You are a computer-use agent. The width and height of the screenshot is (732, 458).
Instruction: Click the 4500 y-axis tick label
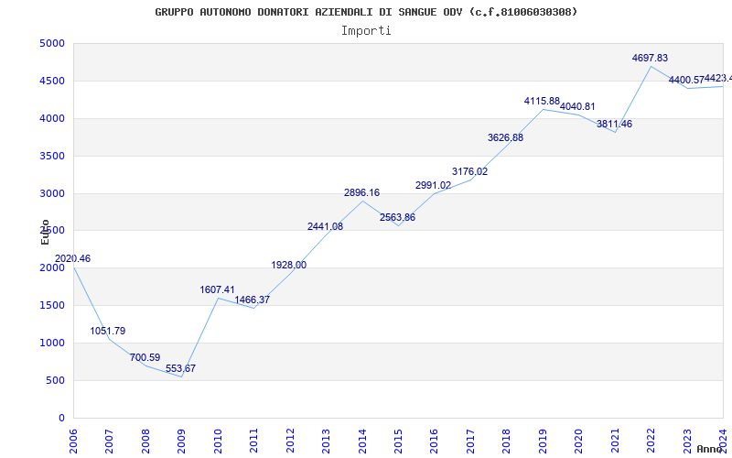[52, 81]
